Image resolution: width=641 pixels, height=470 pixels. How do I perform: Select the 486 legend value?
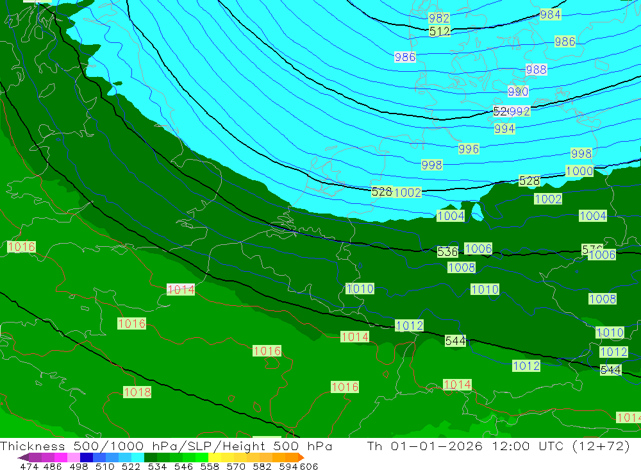coord(51,466)
